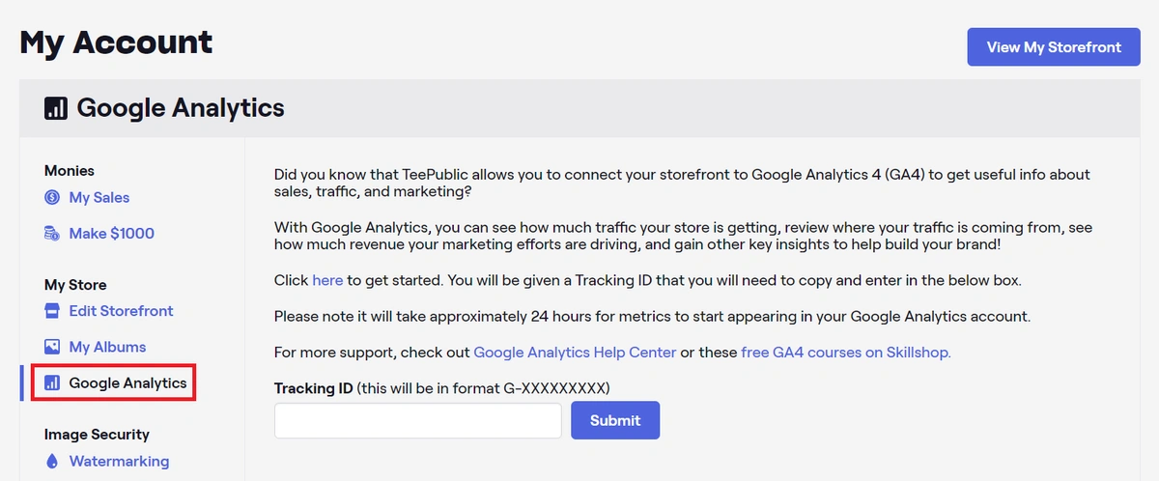1159x481 pixels.
Task: Click the View My Storefront button
Action: click(1054, 46)
